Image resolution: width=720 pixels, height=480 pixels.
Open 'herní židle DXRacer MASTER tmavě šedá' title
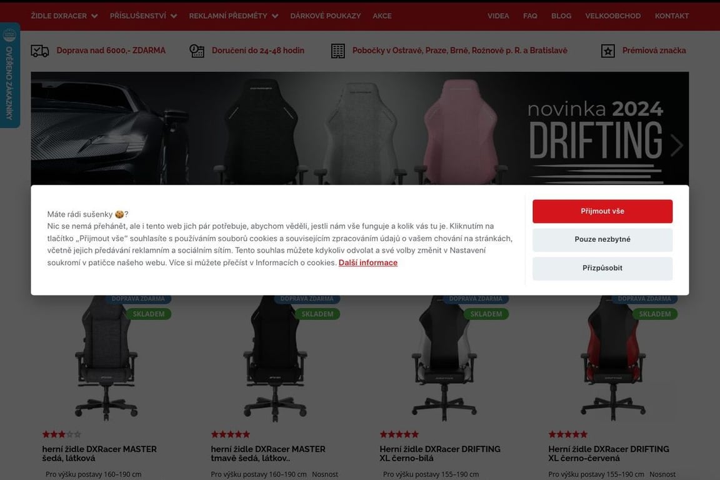tap(268, 453)
